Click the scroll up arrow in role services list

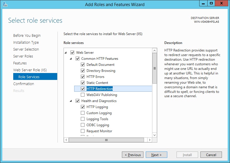tap(154, 51)
